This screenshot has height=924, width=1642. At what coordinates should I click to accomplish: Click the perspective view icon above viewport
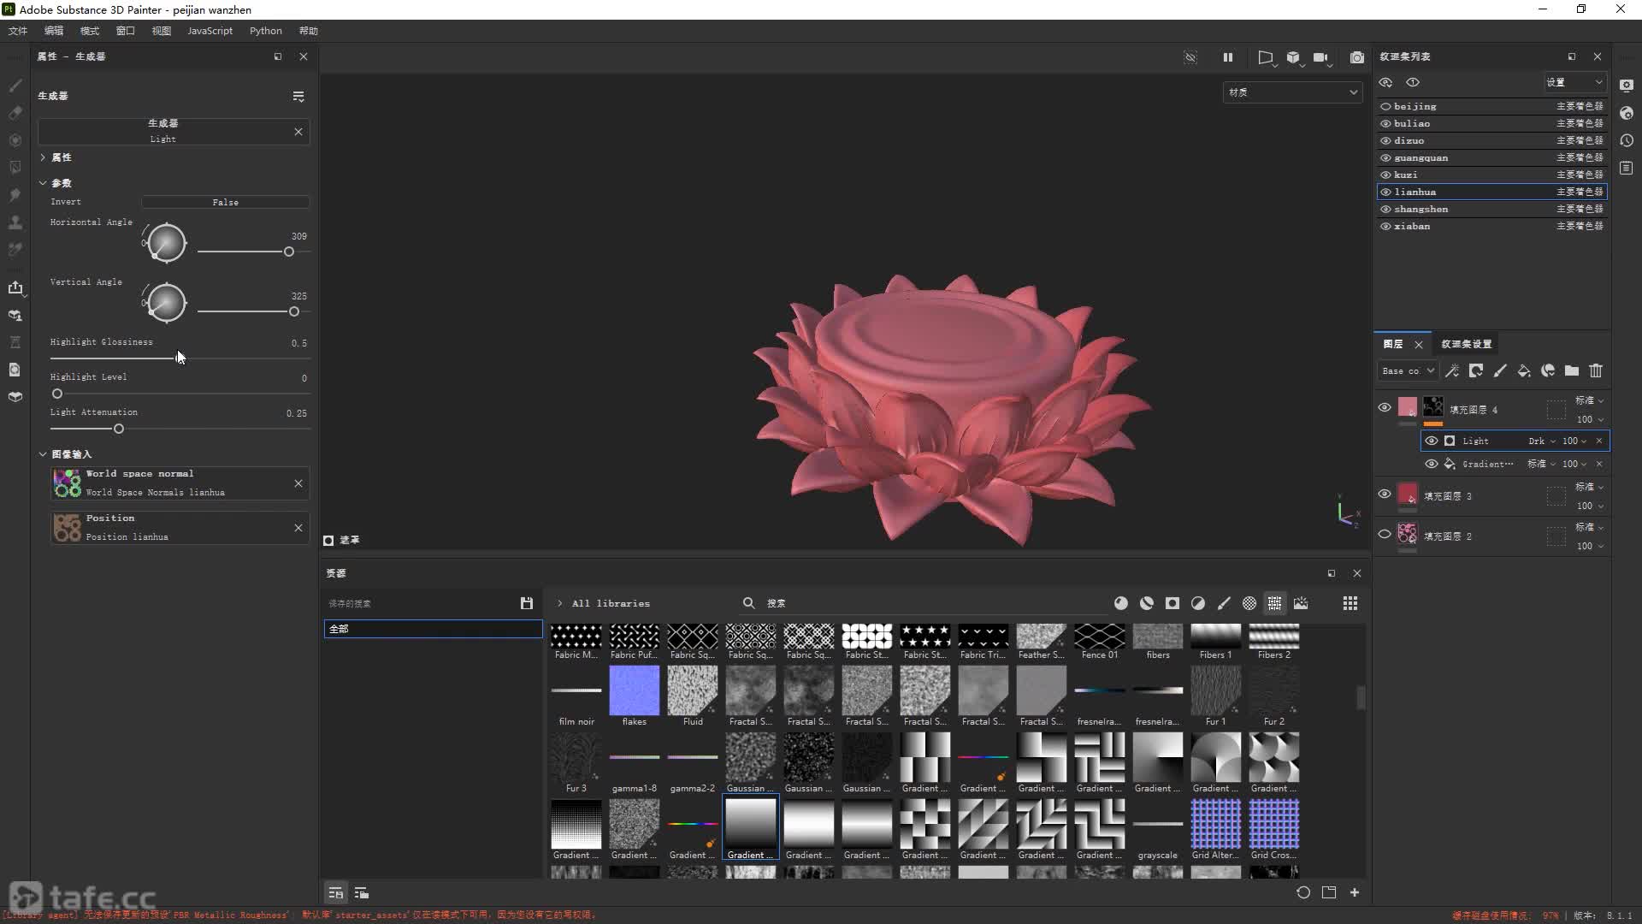click(1266, 57)
